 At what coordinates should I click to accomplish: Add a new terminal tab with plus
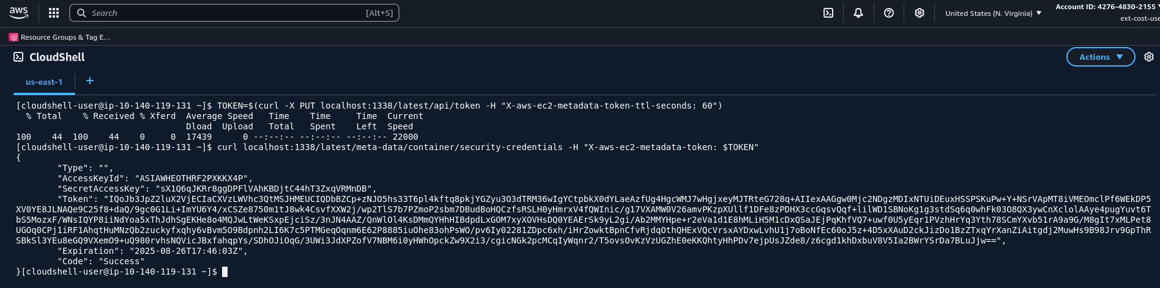click(x=90, y=81)
